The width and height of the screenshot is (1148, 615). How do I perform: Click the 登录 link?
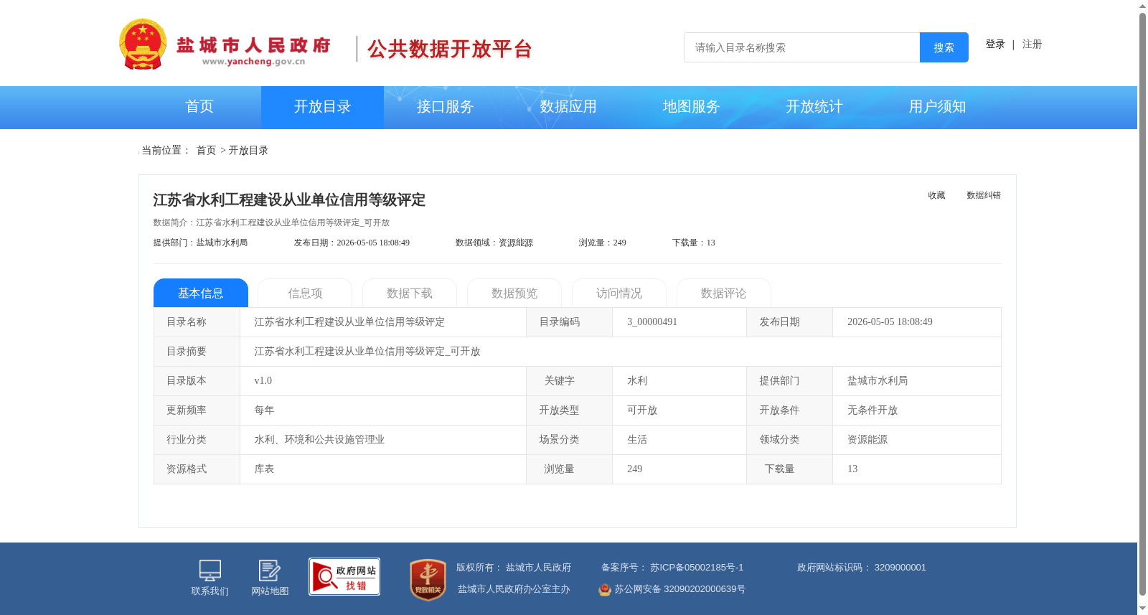[x=995, y=44]
